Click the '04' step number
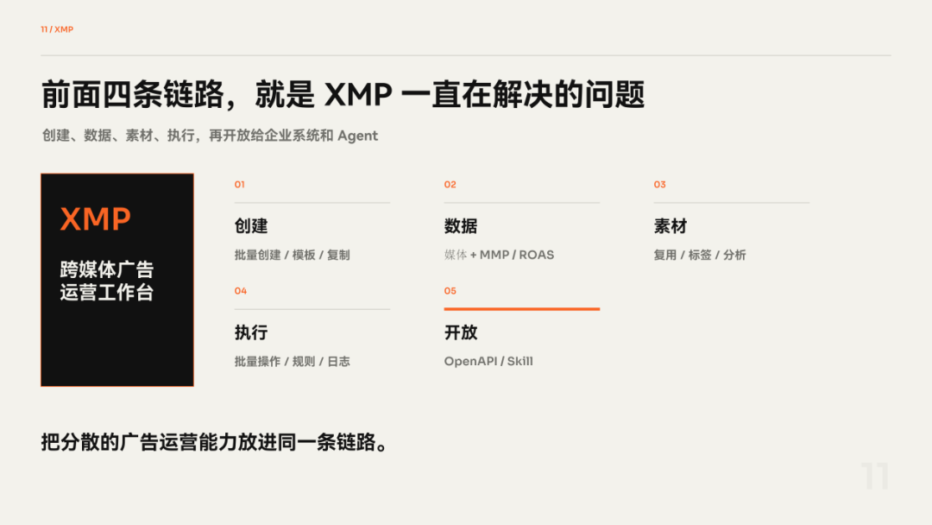 [x=240, y=291]
